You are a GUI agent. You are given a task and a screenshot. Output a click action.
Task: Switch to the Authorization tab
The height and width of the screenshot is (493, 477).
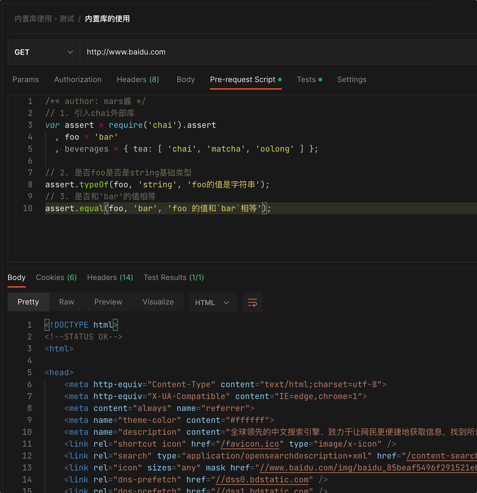(78, 80)
